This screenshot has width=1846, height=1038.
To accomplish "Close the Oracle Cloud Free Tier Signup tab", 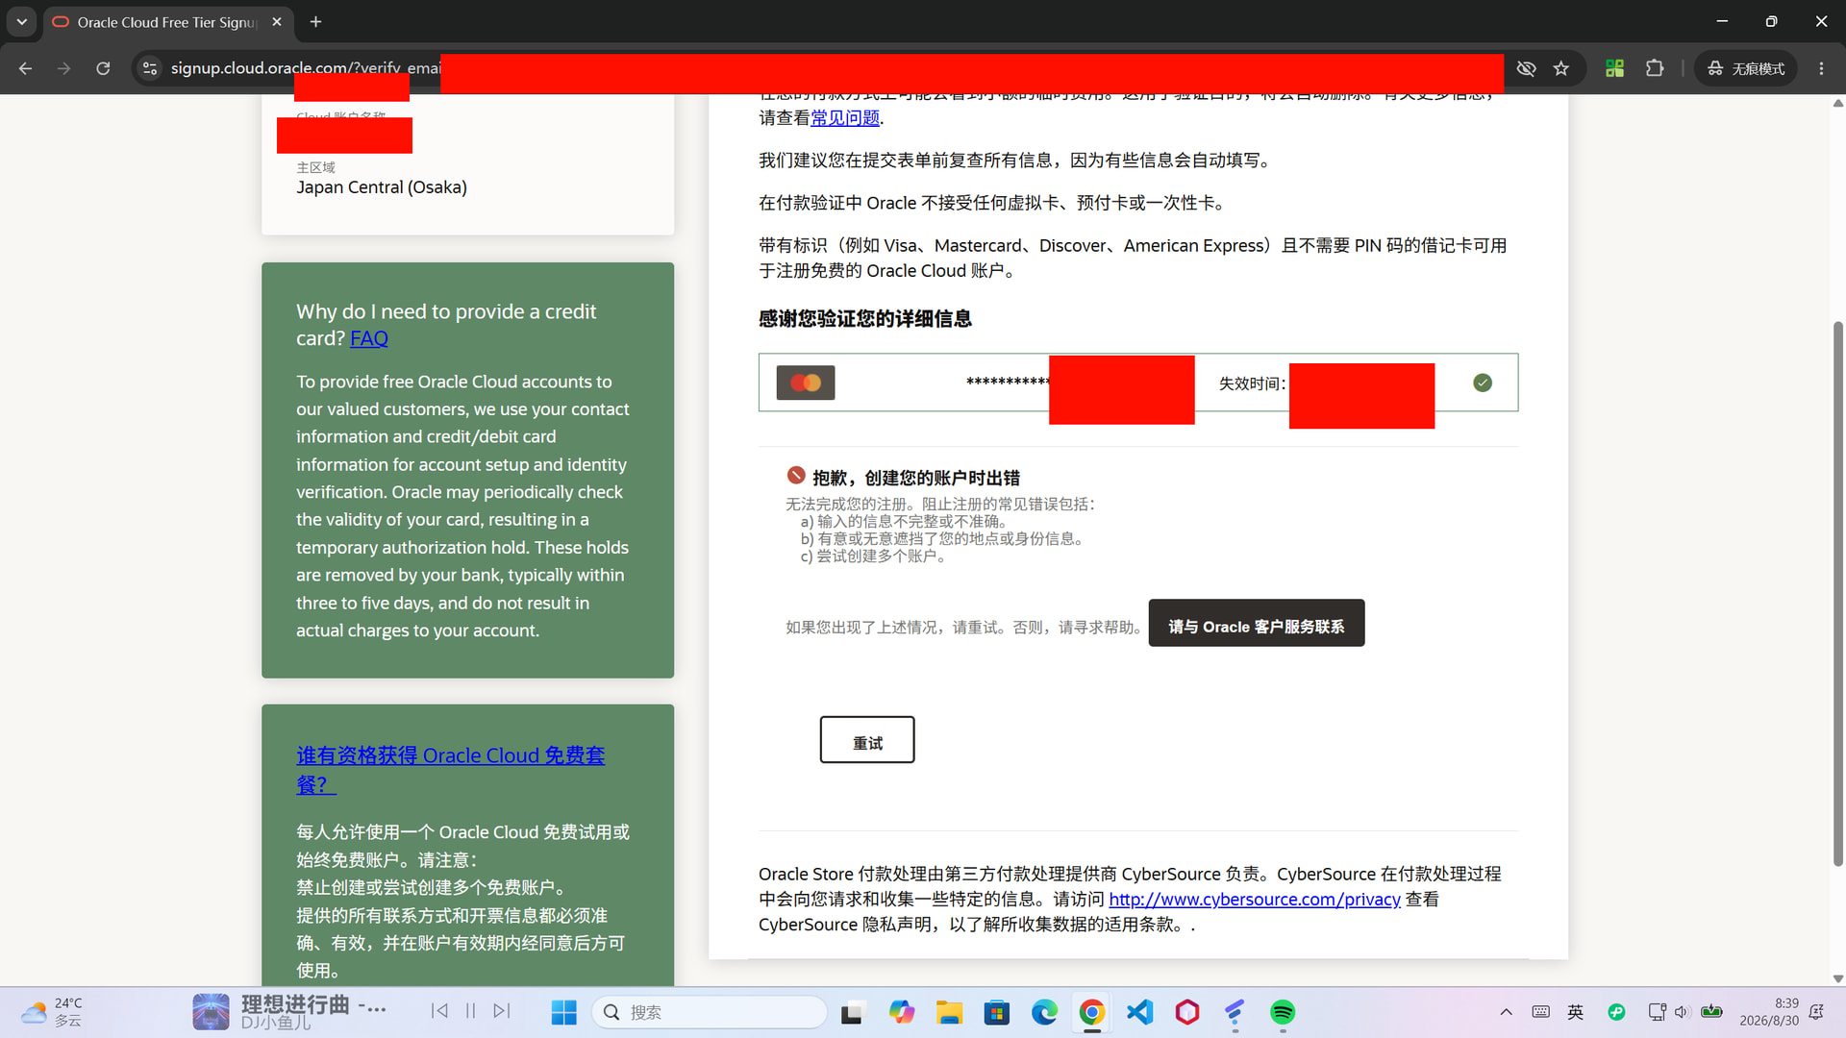I will 277,22.
